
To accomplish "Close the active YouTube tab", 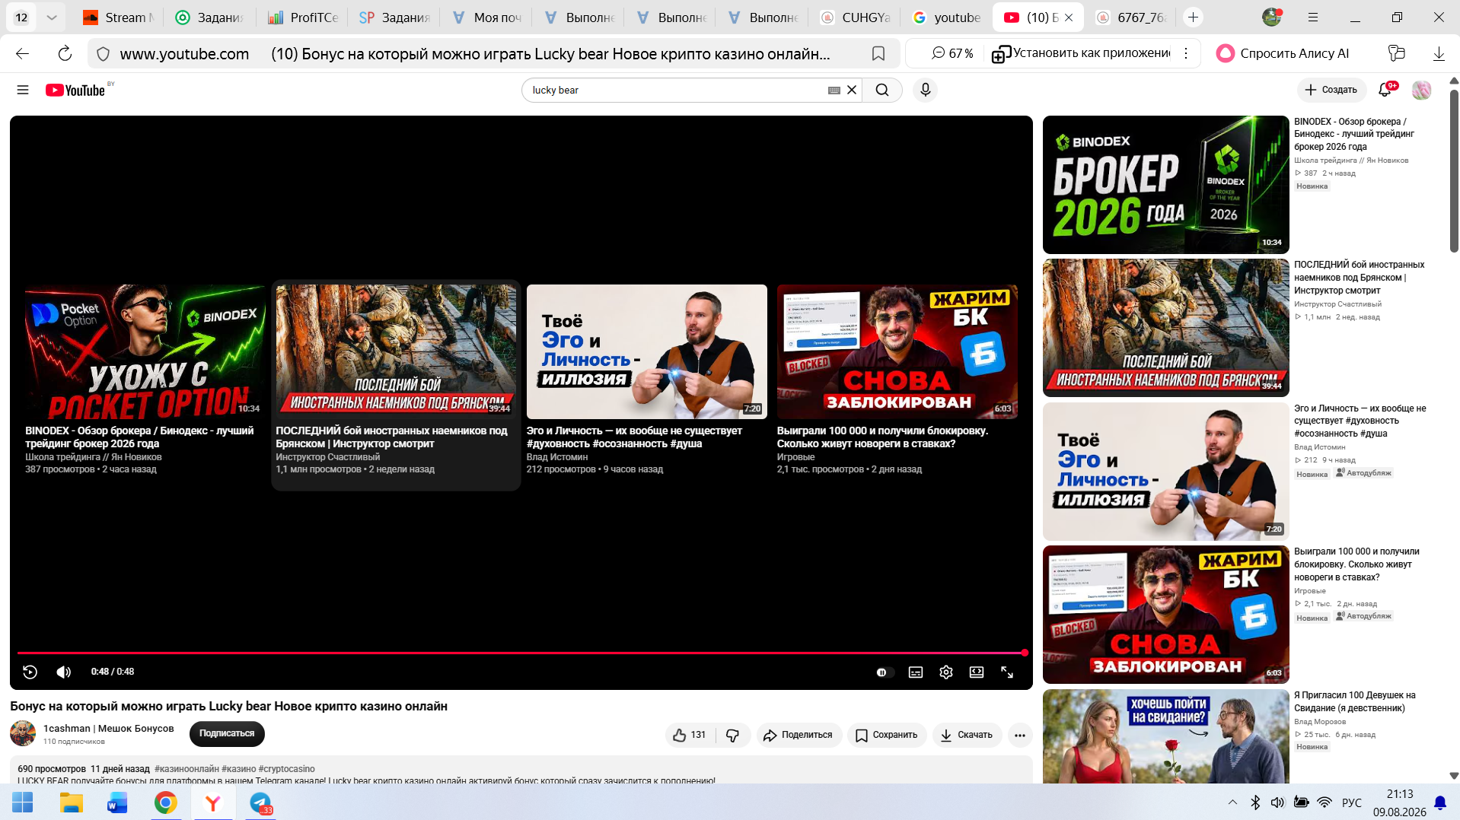I will click(x=1069, y=17).
